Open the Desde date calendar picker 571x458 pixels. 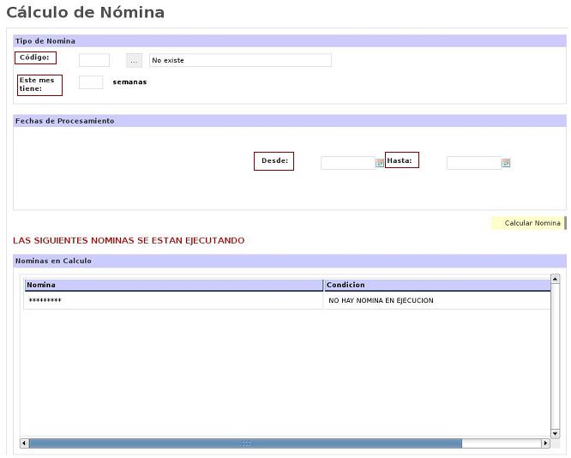(x=380, y=163)
